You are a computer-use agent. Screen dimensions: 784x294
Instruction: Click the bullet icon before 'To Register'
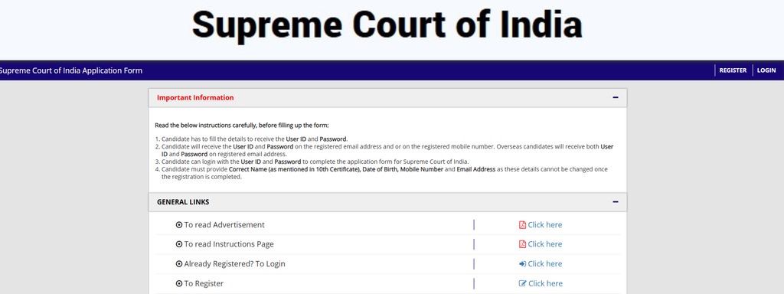(179, 283)
